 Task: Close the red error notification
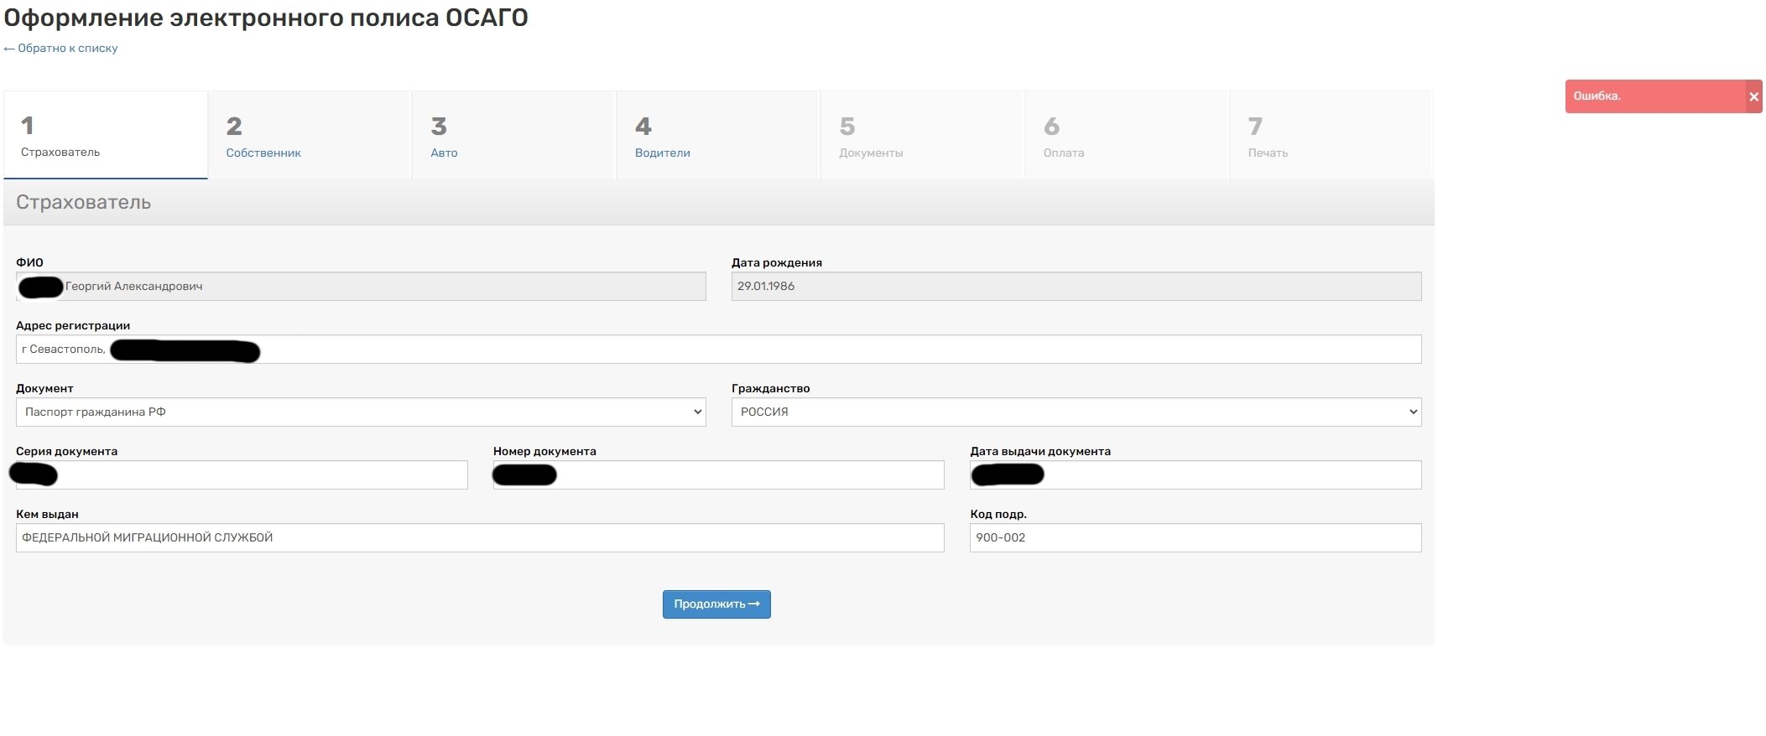pos(1753,97)
